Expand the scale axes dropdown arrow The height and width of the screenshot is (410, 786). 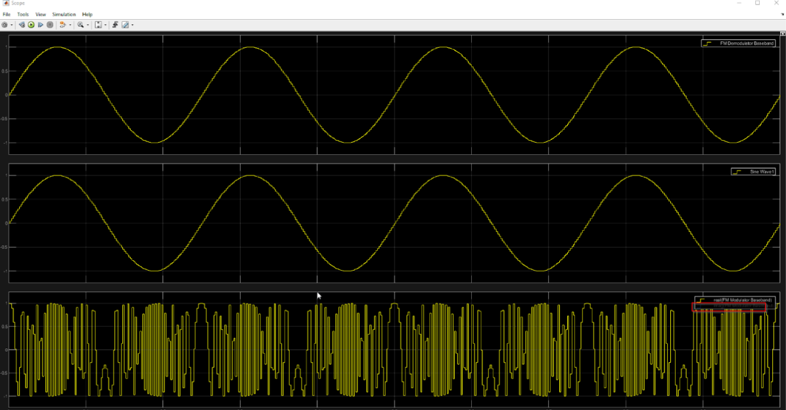tap(105, 25)
